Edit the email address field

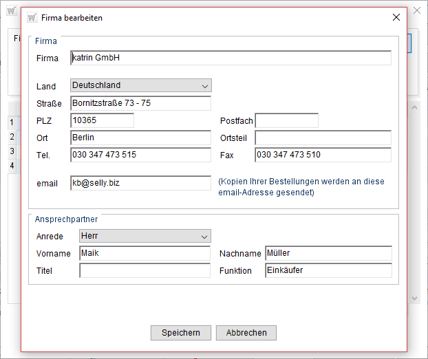(140, 183)
